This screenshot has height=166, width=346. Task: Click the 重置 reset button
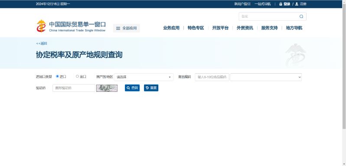[151, 88]
